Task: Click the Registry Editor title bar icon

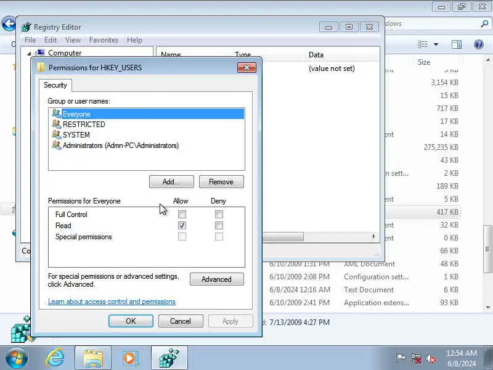Action: [26, 27]
